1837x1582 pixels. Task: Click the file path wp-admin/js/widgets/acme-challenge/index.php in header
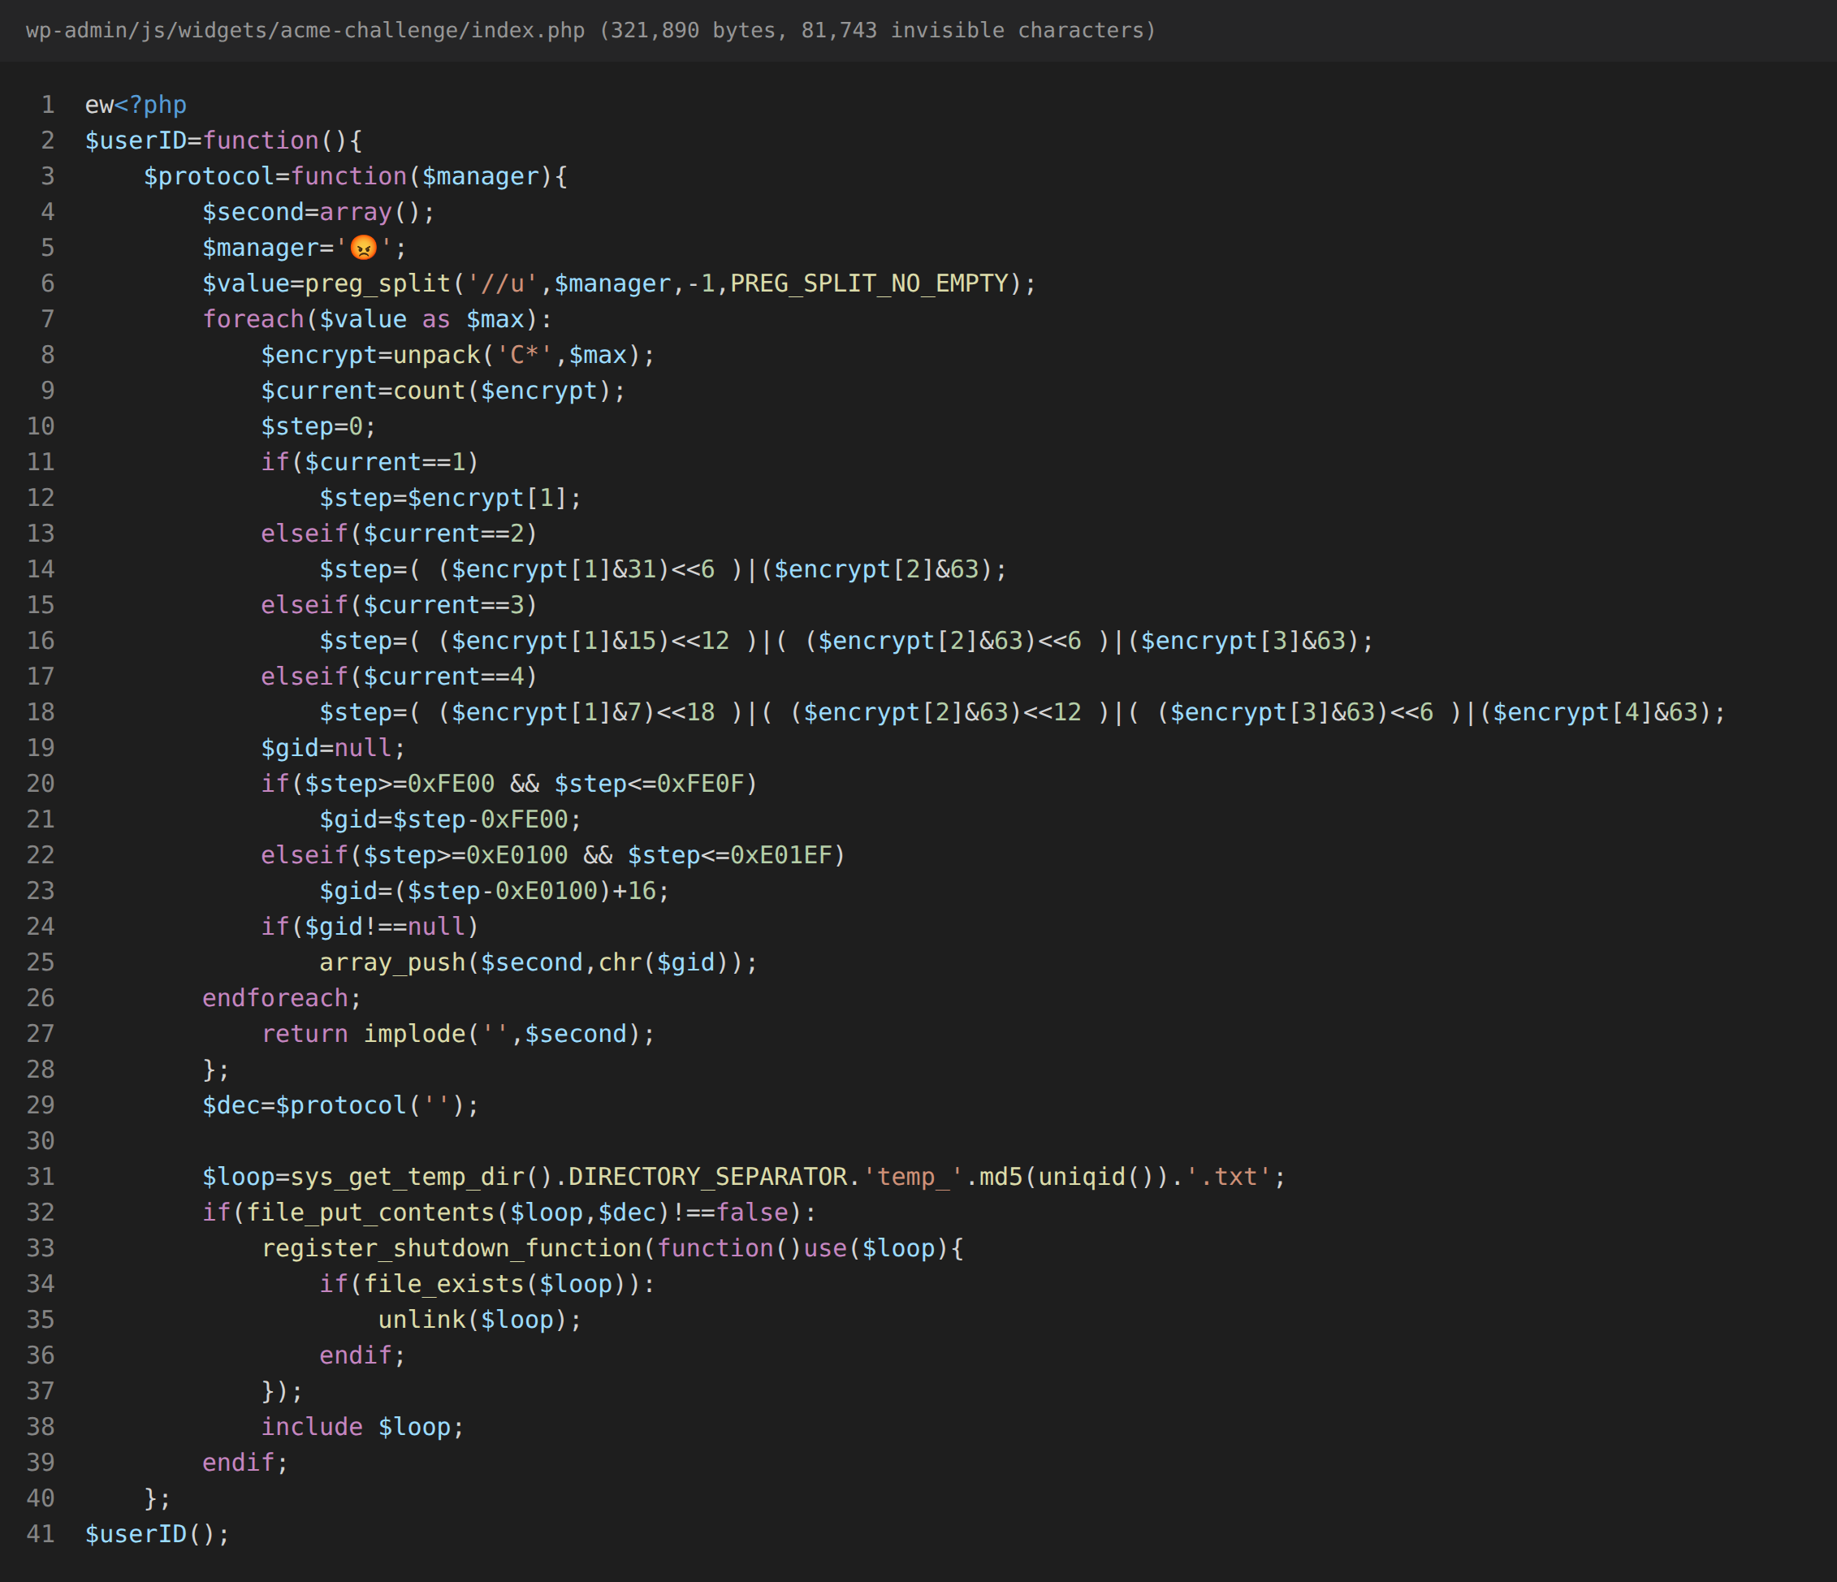[305, 30]
